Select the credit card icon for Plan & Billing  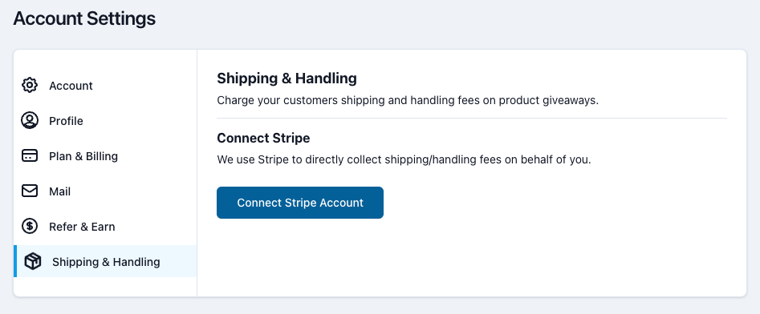30,155
